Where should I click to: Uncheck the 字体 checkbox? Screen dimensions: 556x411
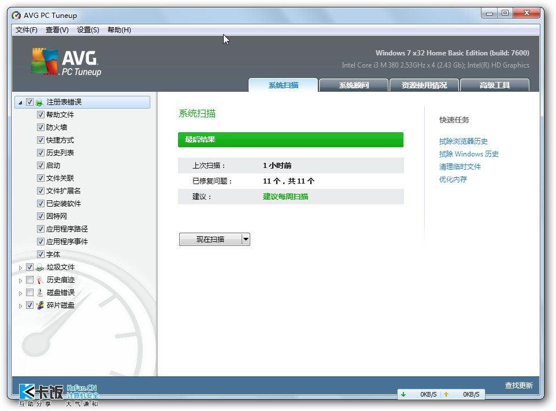40,254
